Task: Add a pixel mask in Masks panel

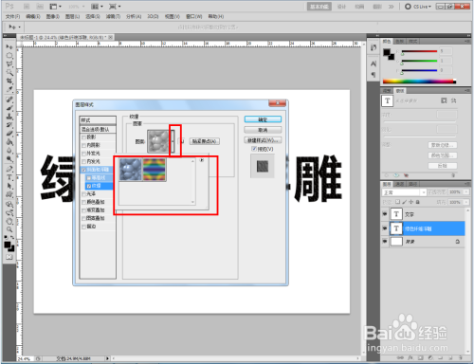Action: point(444,100)
